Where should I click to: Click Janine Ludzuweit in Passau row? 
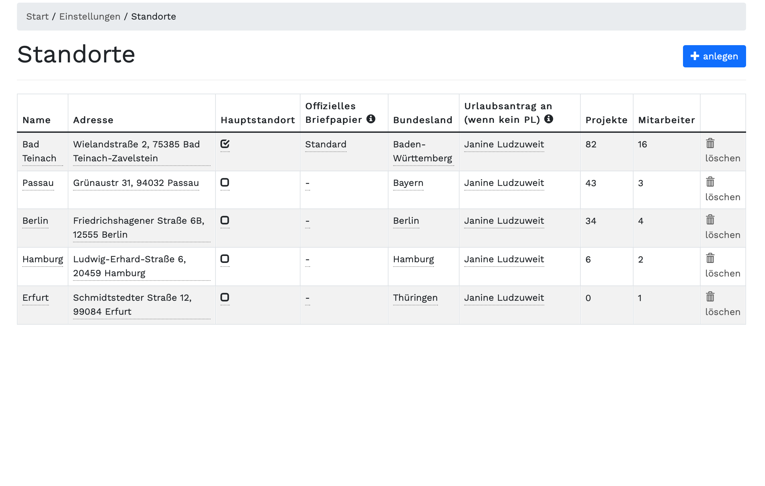coord(504,183)
